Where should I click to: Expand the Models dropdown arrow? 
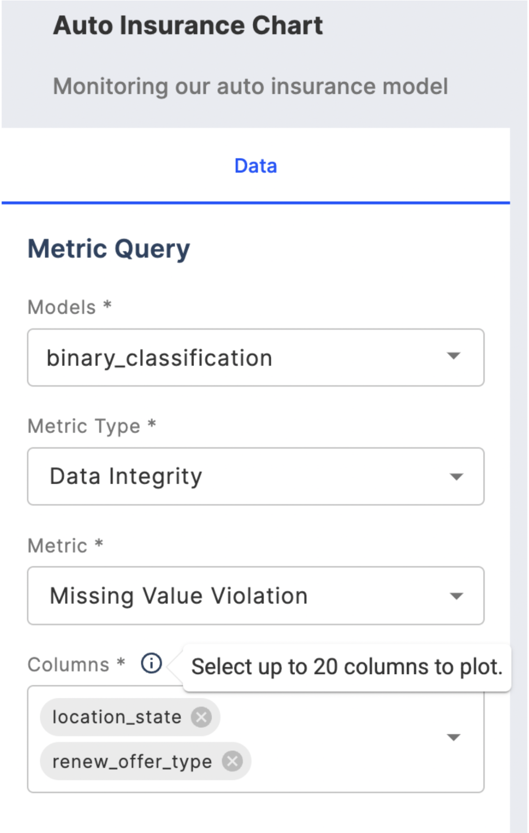click(x=454, y=356)
